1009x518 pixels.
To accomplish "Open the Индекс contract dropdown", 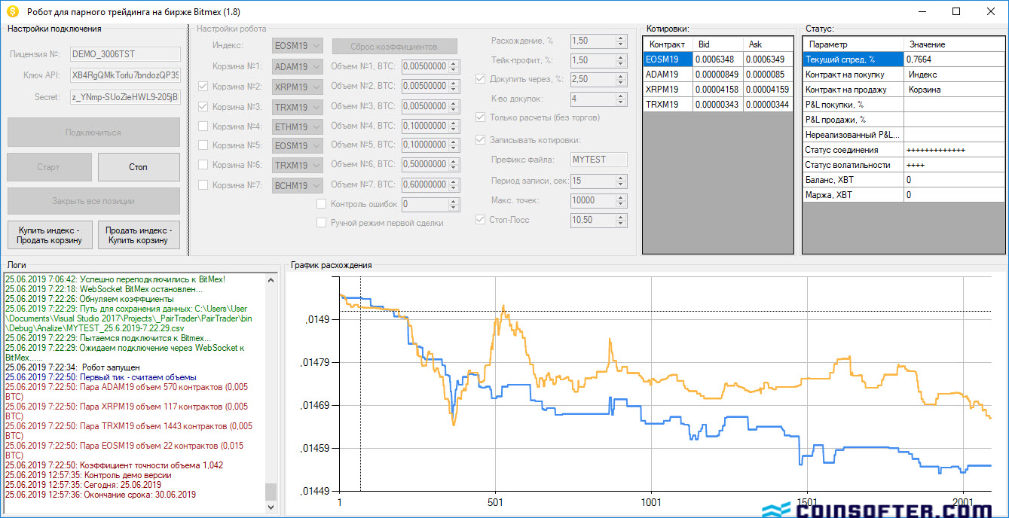I will (298, 47).
